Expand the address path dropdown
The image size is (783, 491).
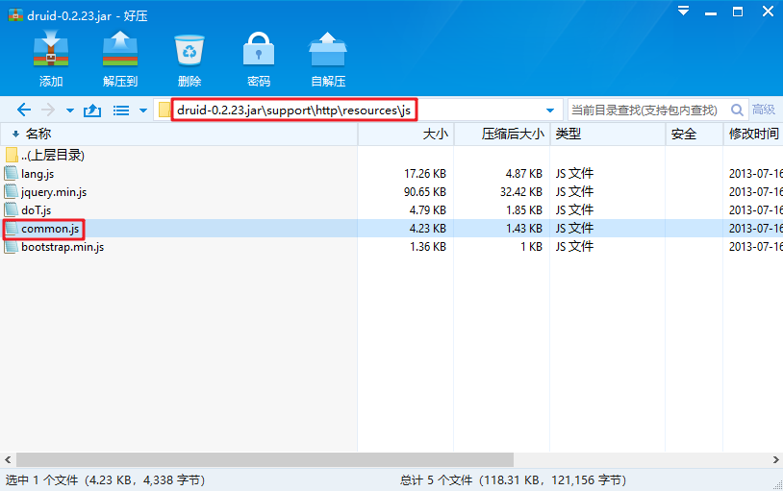[550, 110]
